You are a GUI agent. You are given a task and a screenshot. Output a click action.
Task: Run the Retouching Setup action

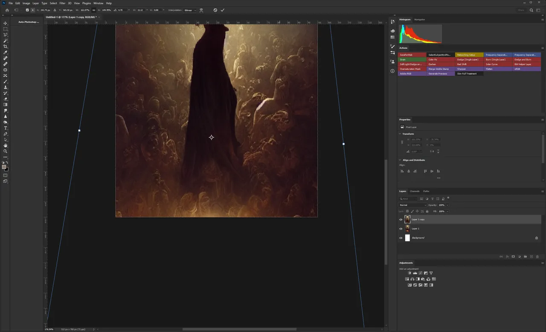(x=469, y=55)
